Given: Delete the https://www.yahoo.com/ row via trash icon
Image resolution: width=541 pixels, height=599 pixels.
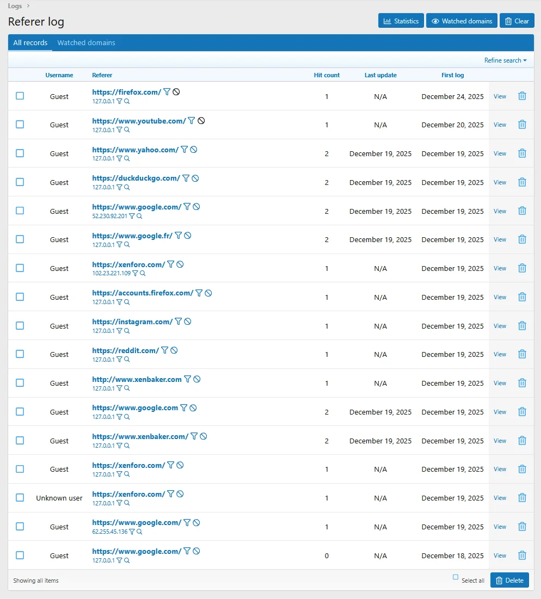Looking at the screenshot, I should click(522, 153).
